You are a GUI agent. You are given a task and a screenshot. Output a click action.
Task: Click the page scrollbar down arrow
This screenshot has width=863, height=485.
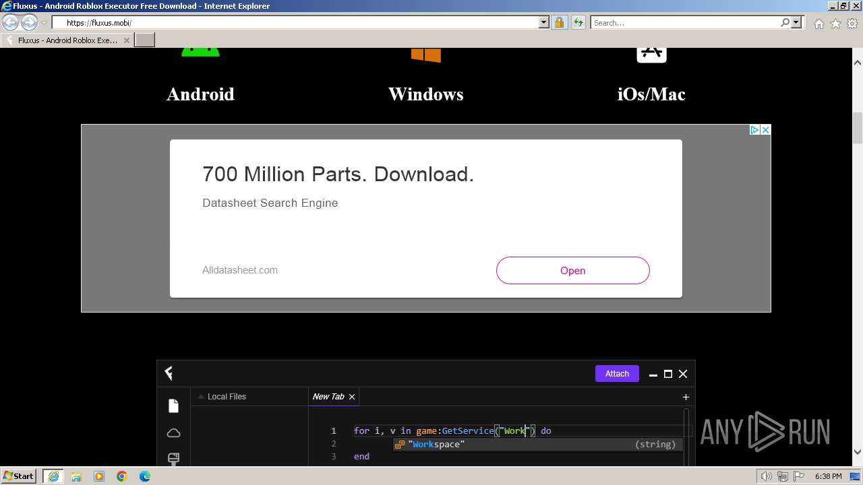click(x=858, y=452)
